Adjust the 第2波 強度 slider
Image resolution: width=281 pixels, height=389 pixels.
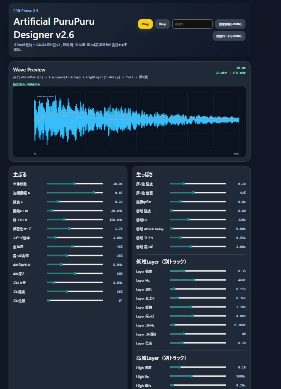(x=198, y=184)
